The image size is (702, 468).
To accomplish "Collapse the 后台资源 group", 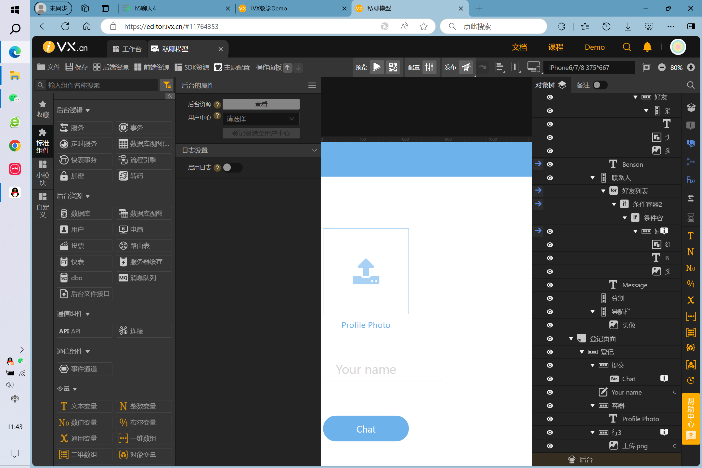I will click(87, 196).
